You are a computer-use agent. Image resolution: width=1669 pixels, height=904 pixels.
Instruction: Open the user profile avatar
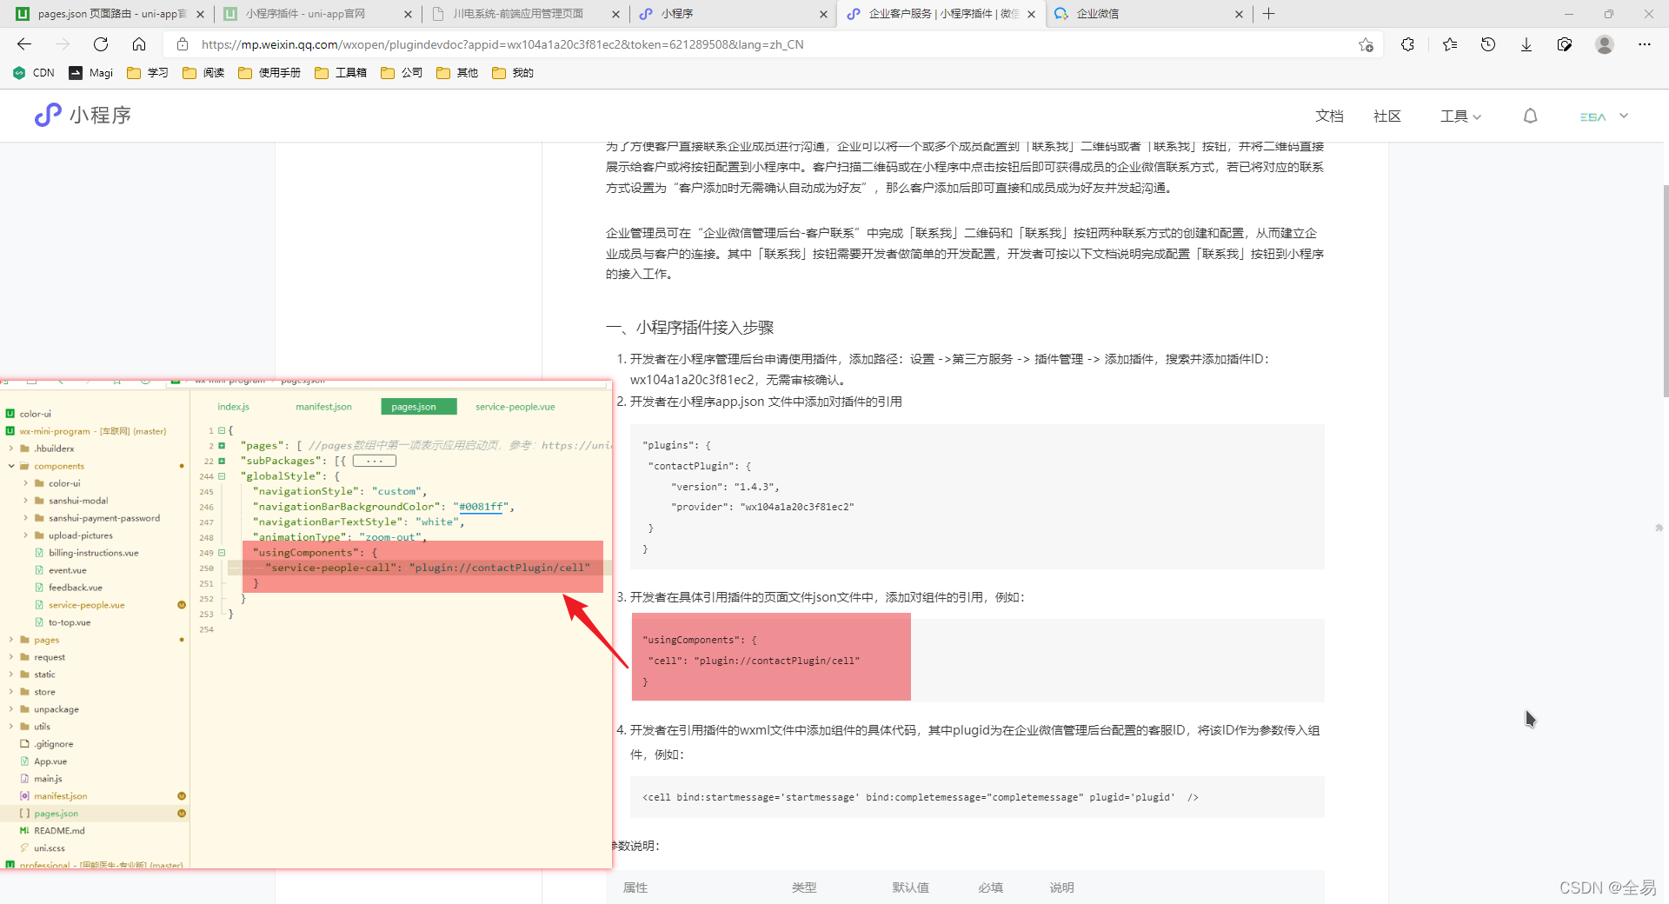click(x=1605, y=44)
